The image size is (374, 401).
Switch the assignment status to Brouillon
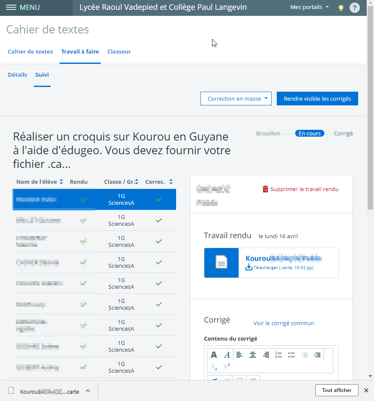[x=268, y=133]
